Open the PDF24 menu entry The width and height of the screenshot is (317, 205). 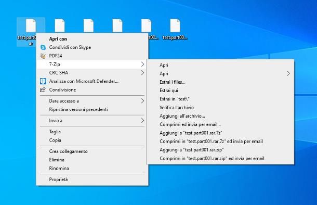[92, 56]
